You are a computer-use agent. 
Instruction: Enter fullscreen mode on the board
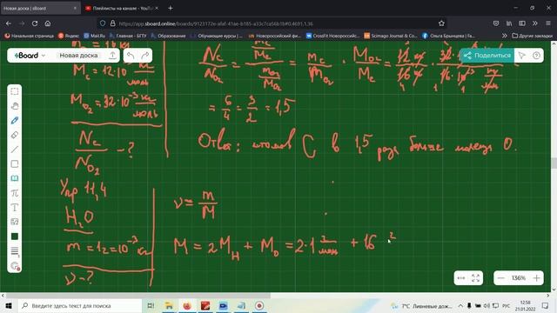(476, 278)
